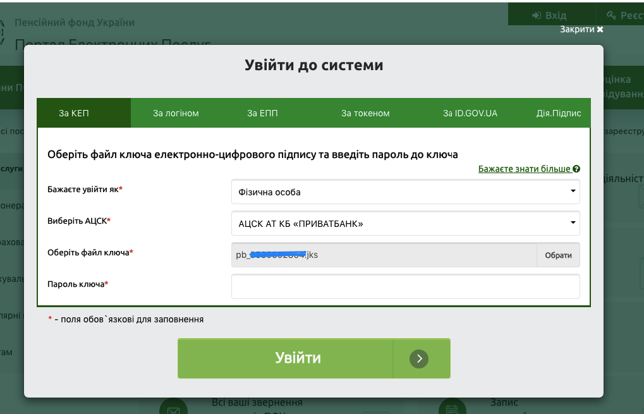This screenshot has width=644, height=414.
Task: Open the Дія.Підпис tab
Action: tap(560, 113)
